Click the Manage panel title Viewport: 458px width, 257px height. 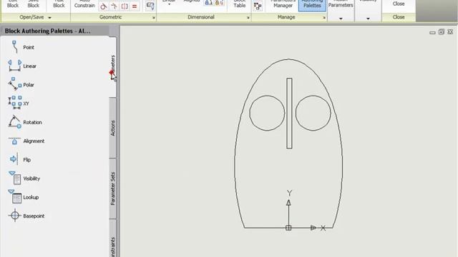[286, 17]
